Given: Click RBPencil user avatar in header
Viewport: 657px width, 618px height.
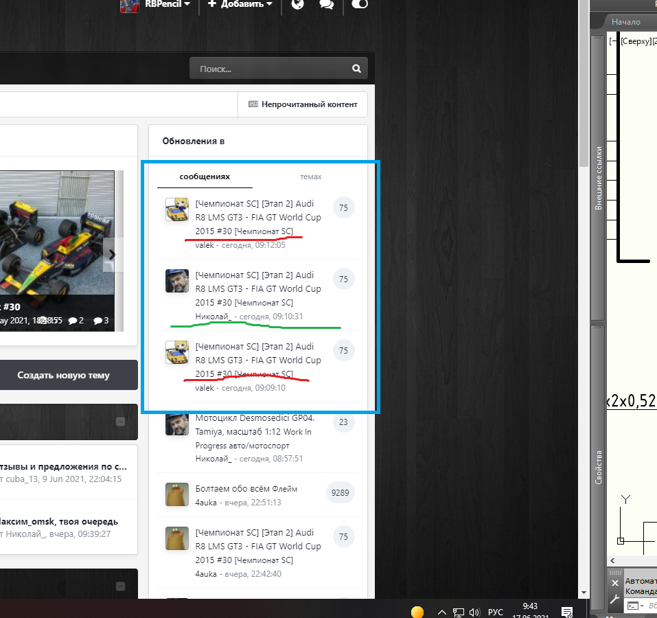Looking at the screenshot, I should tap(130, 5).
